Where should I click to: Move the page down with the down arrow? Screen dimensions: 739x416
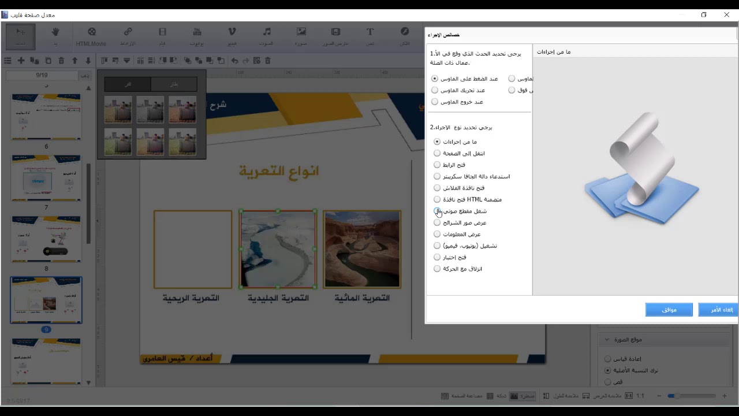click(x=88, y=61)
